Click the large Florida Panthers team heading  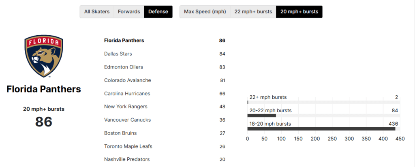[x=44, y=89]
